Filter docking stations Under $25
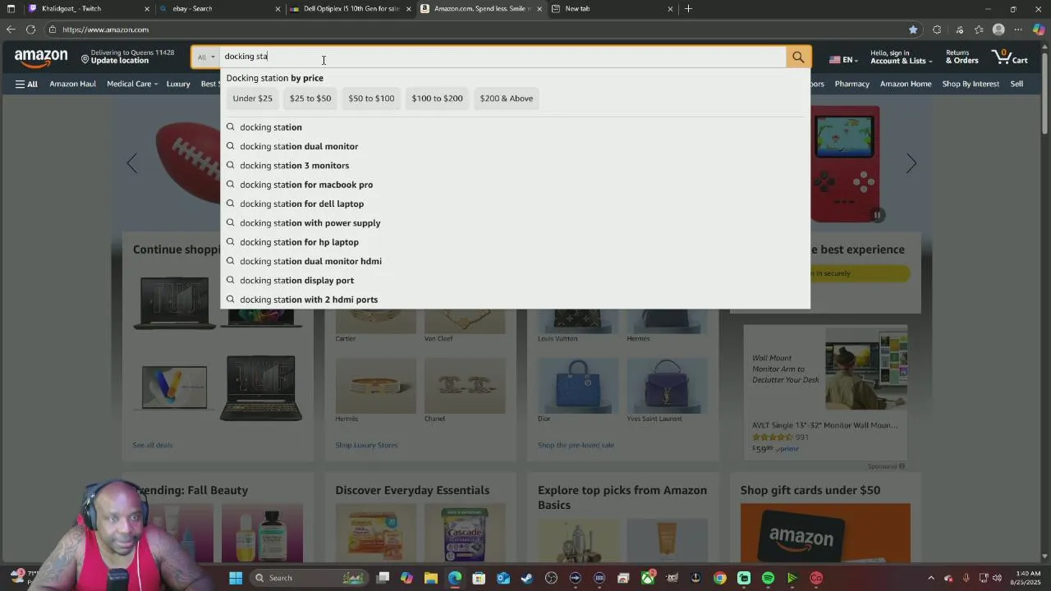The height and width of the screenshot is (591, 1051). pos(252,98)
